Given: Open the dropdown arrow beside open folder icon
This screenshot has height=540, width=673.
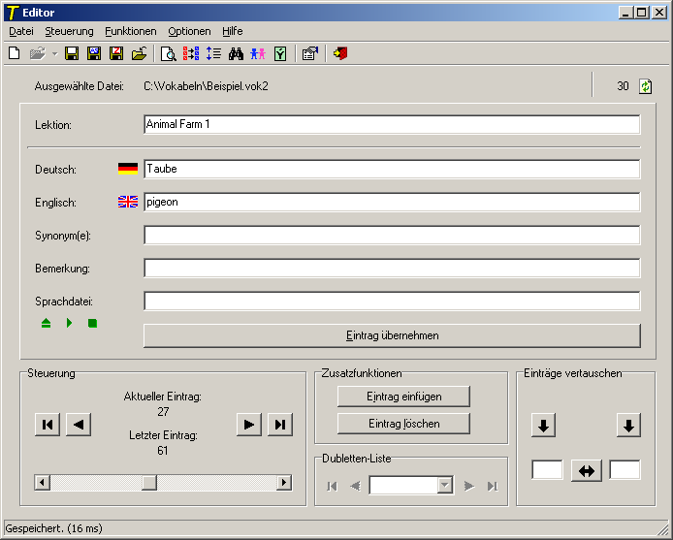Looking at the screenshot, I should 54,54.
